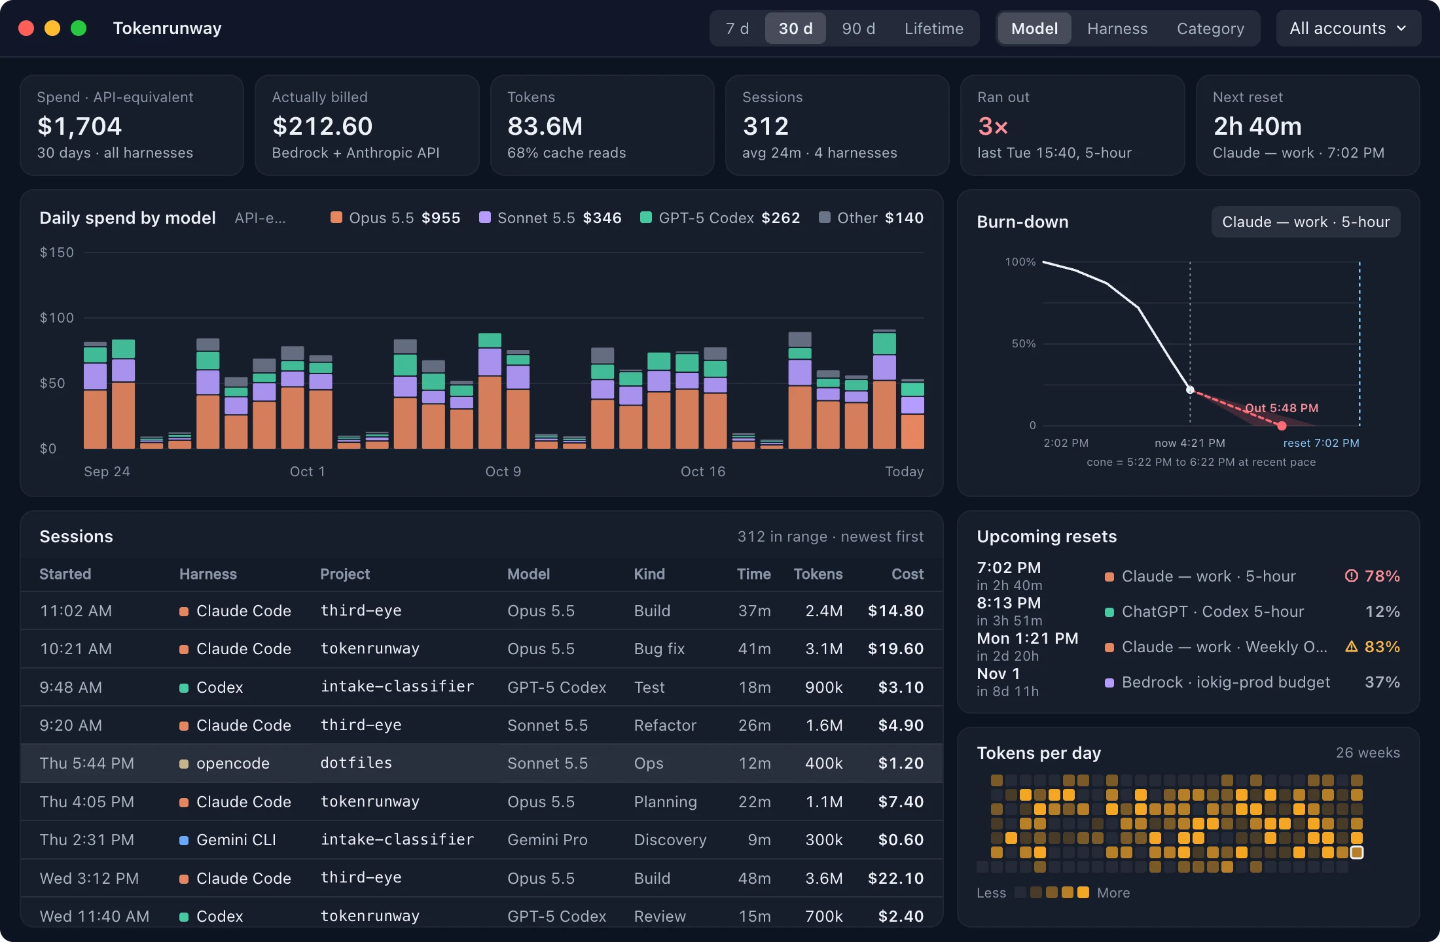Group by Model

point(1034,28)
